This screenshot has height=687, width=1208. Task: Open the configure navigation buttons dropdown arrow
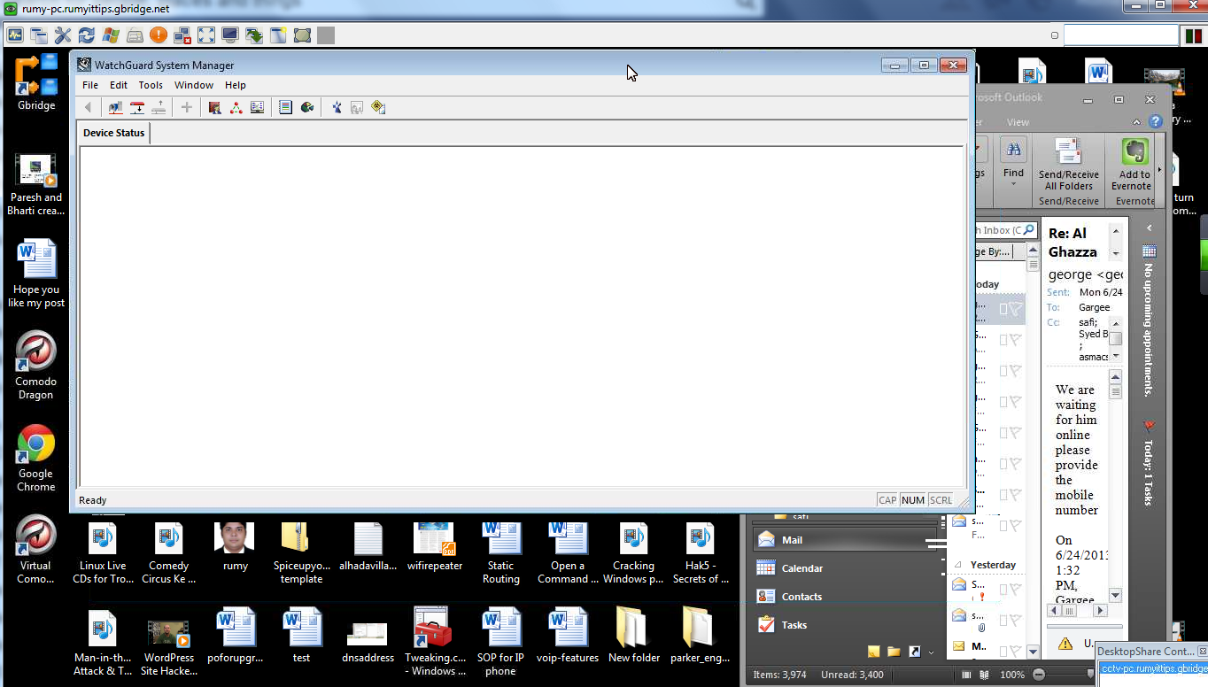point(931,652)
